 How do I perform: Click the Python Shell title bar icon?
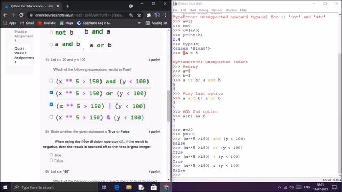[175, 4]
